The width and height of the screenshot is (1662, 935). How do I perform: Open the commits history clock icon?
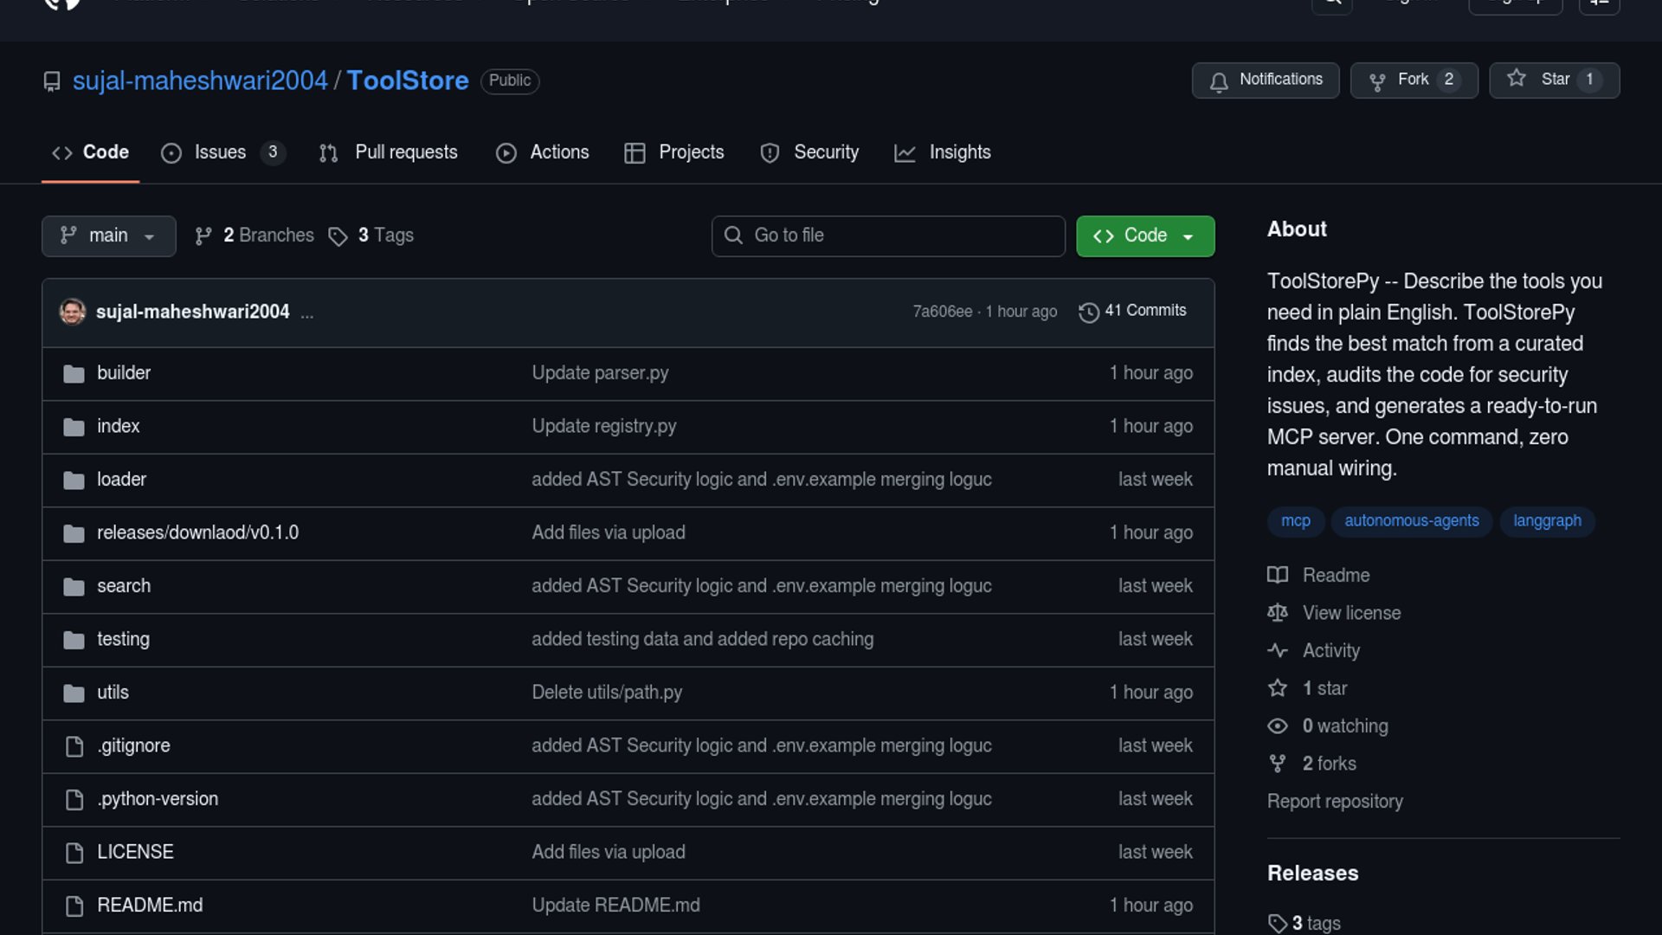(x=1088, y=312)
